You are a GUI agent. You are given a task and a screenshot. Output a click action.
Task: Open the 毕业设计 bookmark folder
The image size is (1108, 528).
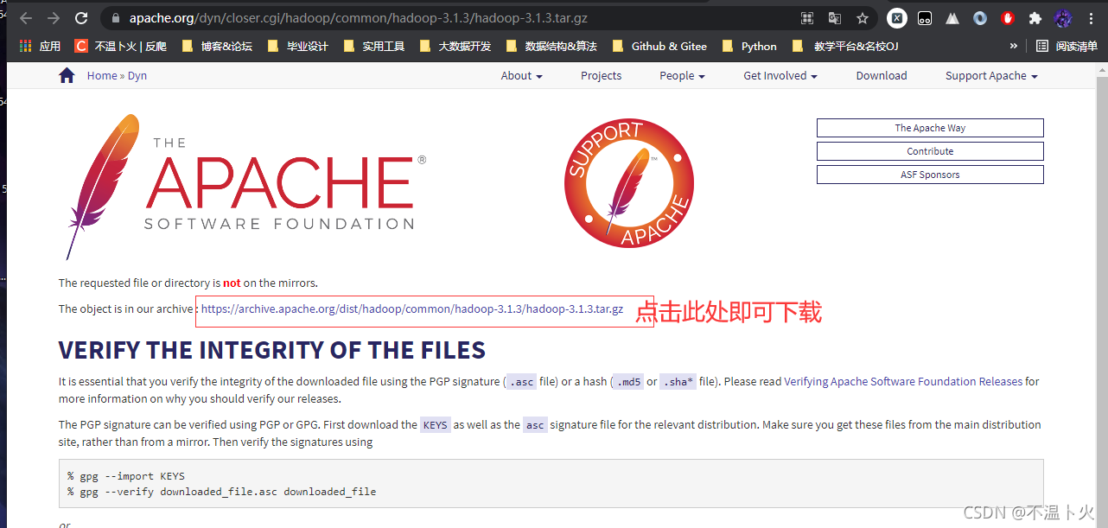click(x=298, y=47)
